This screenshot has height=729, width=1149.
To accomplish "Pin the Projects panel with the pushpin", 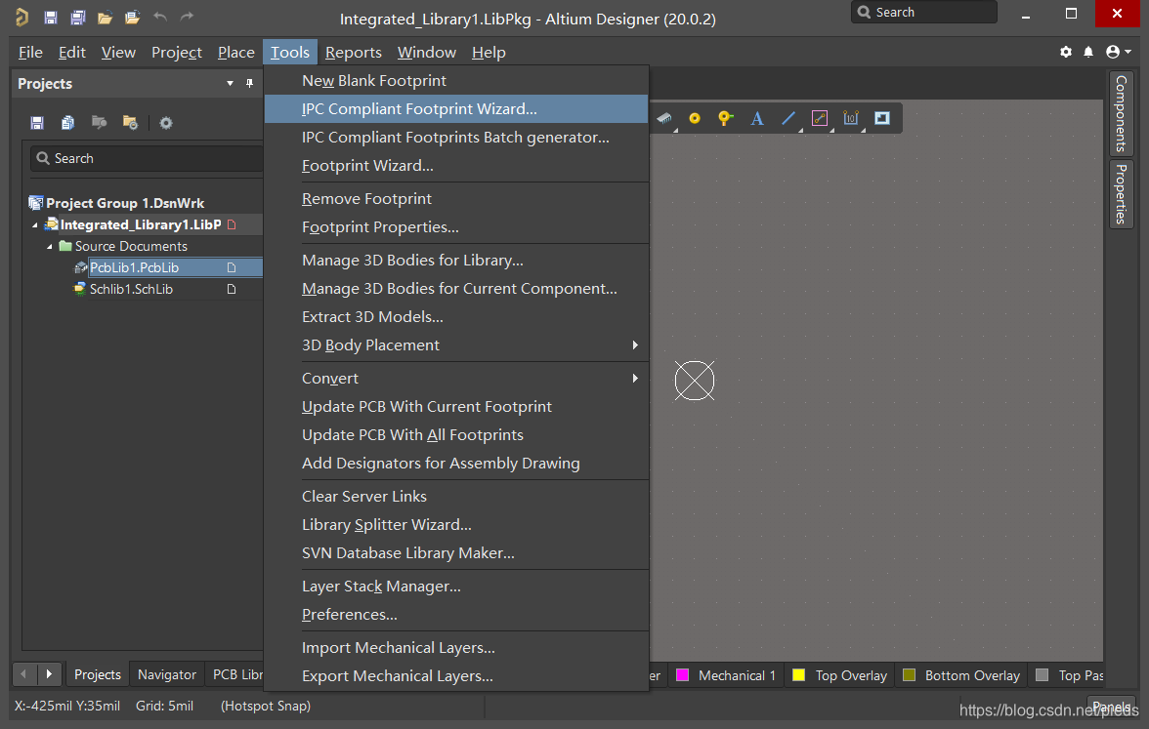I will point(249,84).
